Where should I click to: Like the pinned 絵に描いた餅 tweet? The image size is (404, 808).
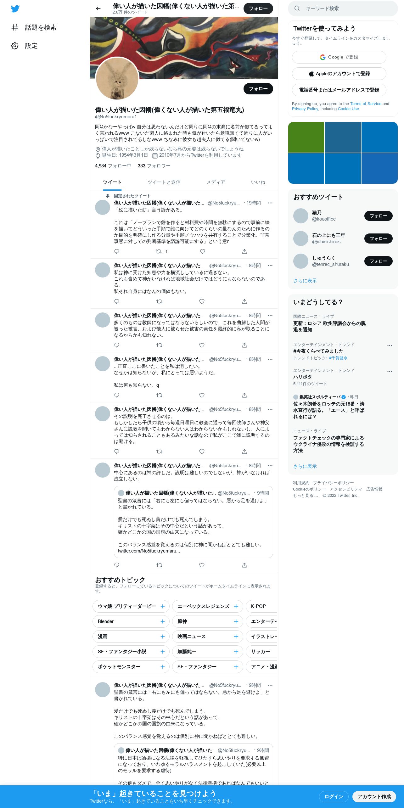203,251
